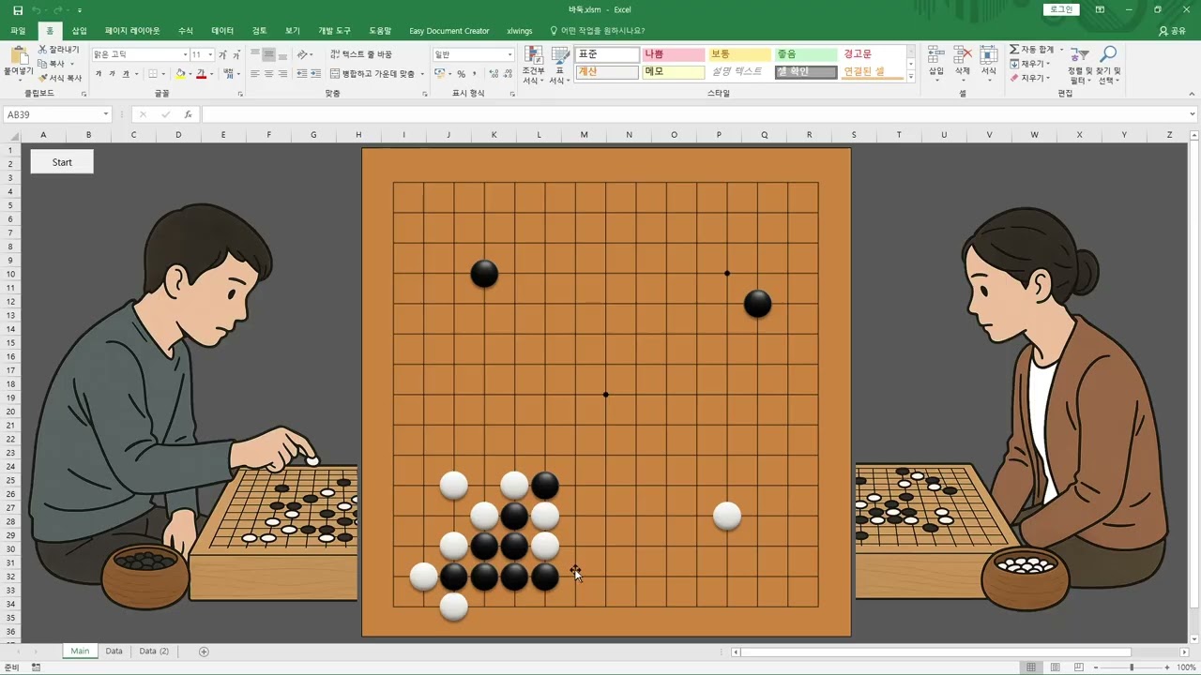Screen dimensions: 1201x675
Task: Click the fill color paint bucket icon
Action: click(x=180, y=74)
